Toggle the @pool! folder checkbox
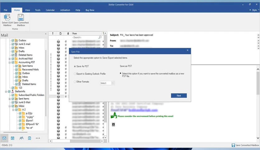The image size is (260, 150). (x=20, y=121)
